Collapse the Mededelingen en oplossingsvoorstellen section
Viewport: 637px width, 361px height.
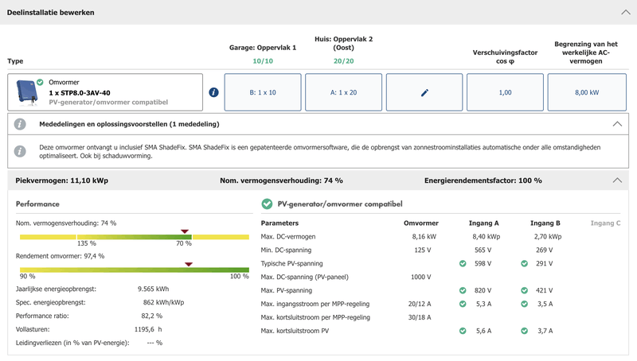point(616,124)
